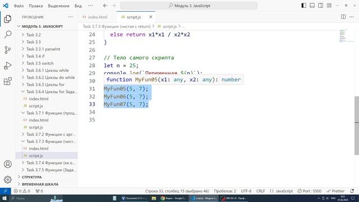
Task: Show more menu items ellipsis in menu bar
Action: [91, 6]
